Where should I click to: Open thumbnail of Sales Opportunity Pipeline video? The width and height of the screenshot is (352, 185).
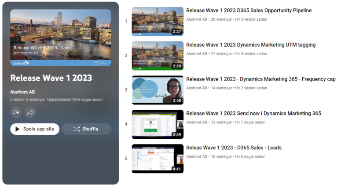click(158, 21)
